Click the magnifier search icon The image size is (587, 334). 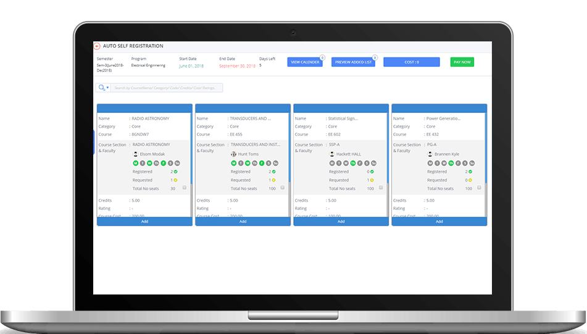coord(101,88)
